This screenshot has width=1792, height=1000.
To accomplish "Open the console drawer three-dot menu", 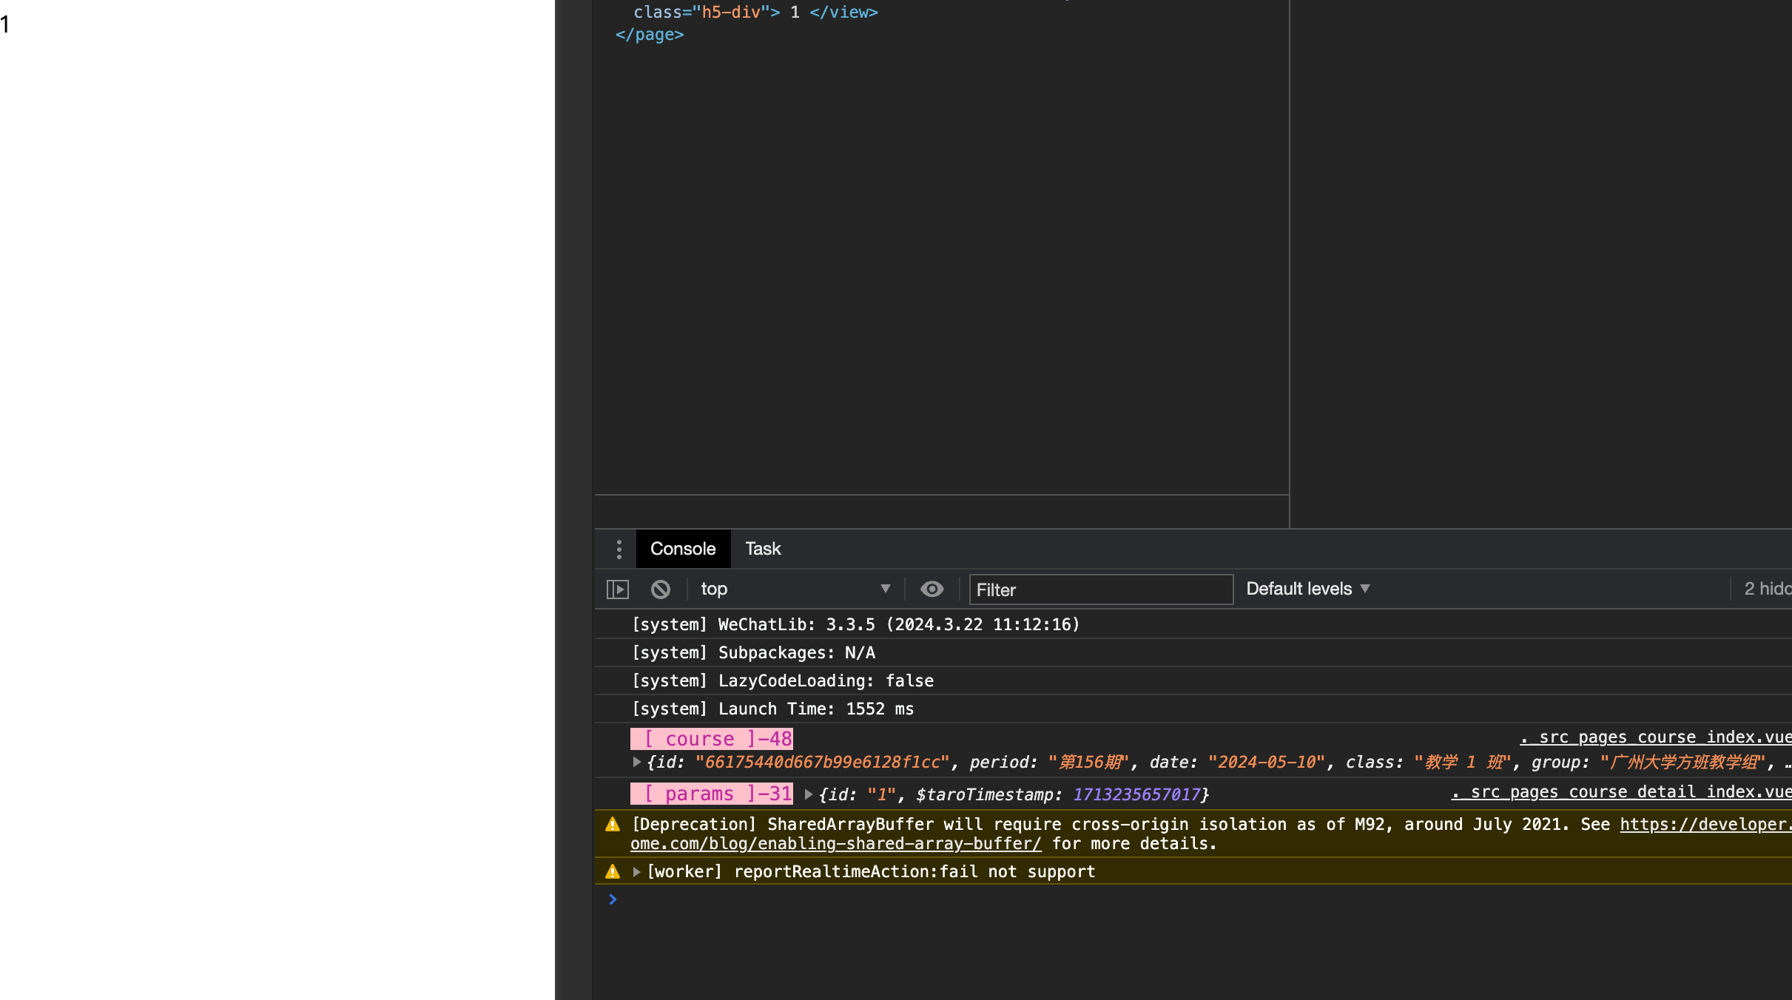I will click(x=619, y=549).
